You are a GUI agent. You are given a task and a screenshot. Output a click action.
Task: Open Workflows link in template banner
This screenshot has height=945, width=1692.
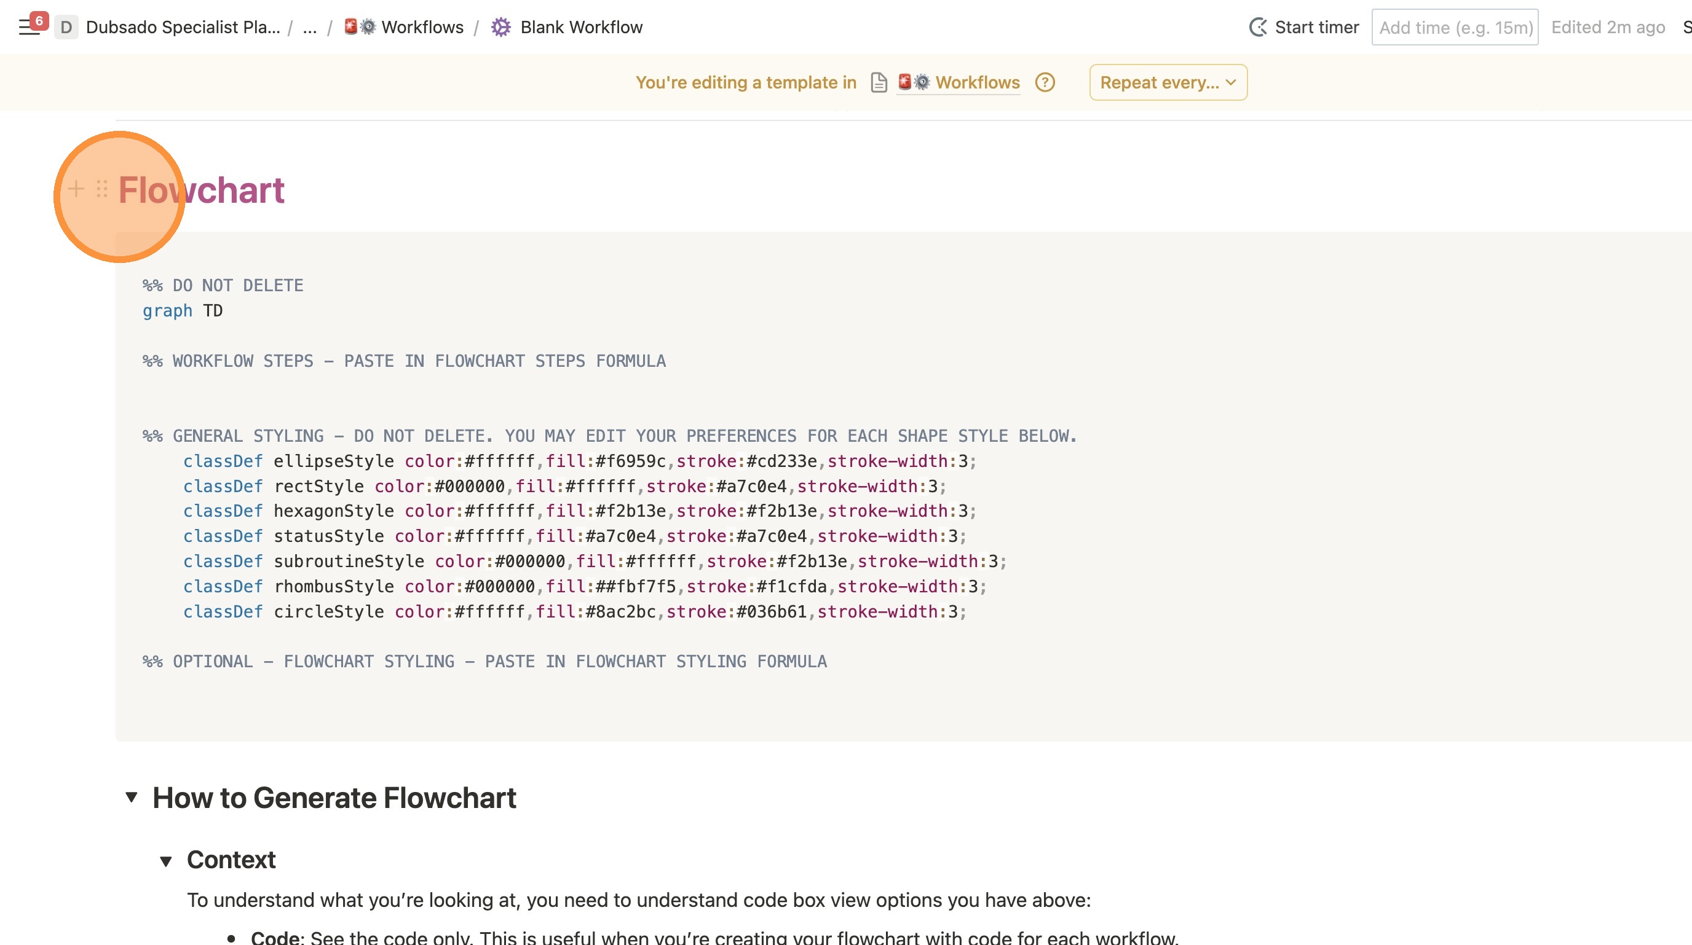[959, 83]
